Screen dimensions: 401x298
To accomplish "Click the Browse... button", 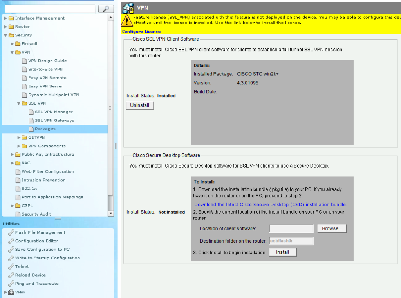I will (332, 228).
